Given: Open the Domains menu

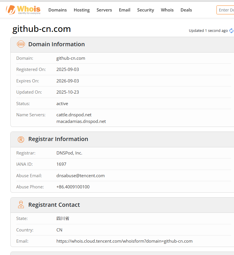Looking at the screenshot, I should pos(57,10).
